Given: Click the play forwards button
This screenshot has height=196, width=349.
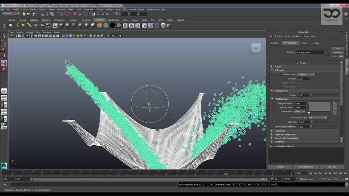Looking at the screenshot, I should coord(330,173).
